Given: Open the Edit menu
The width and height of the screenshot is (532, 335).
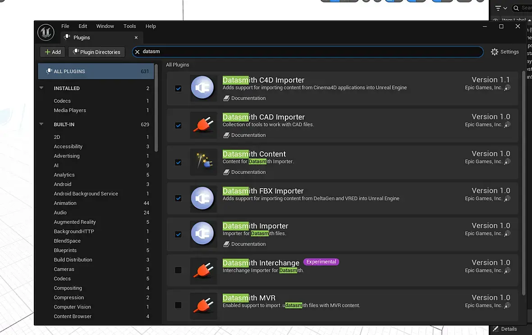Looking at the screenshot, I should [83, 26].
